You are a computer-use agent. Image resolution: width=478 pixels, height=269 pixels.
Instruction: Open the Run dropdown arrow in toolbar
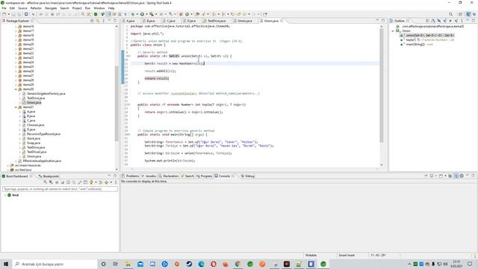click(146, 14)
